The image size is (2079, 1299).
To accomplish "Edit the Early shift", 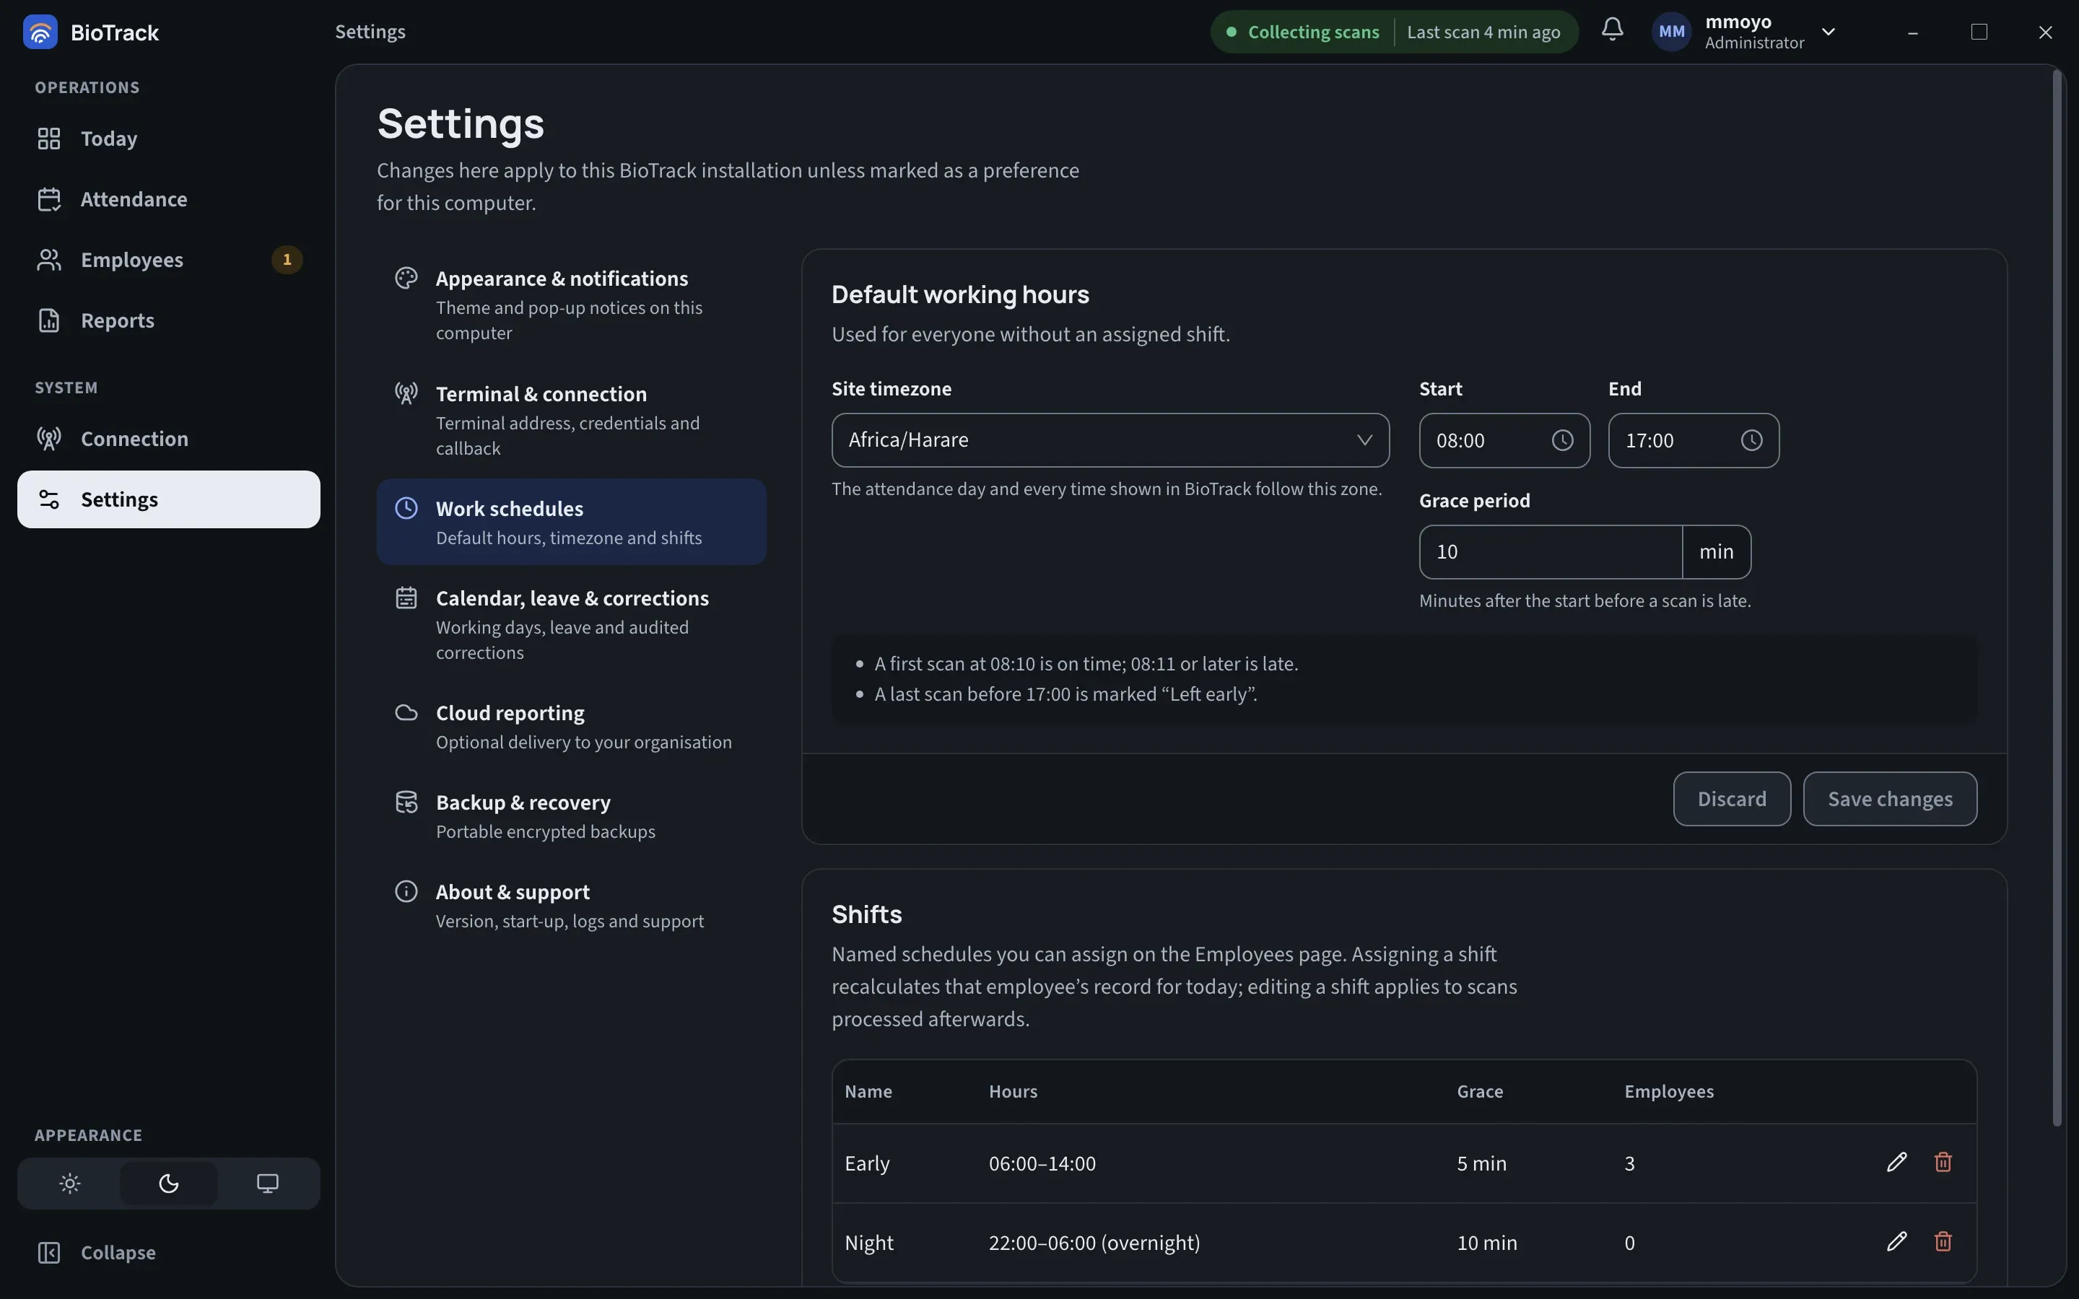I will point(1896,1163).
